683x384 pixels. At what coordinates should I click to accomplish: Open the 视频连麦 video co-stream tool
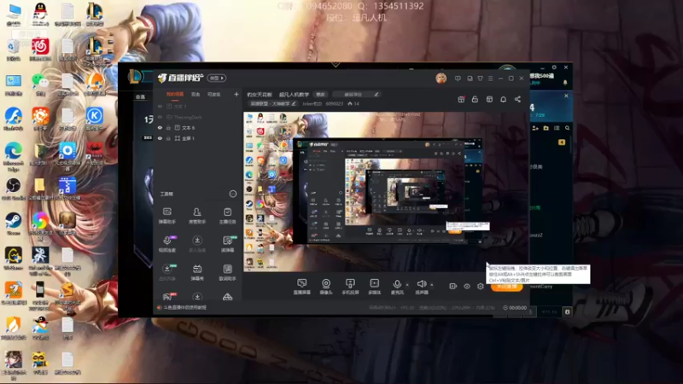pyautogui.click(x=167, y=244)
